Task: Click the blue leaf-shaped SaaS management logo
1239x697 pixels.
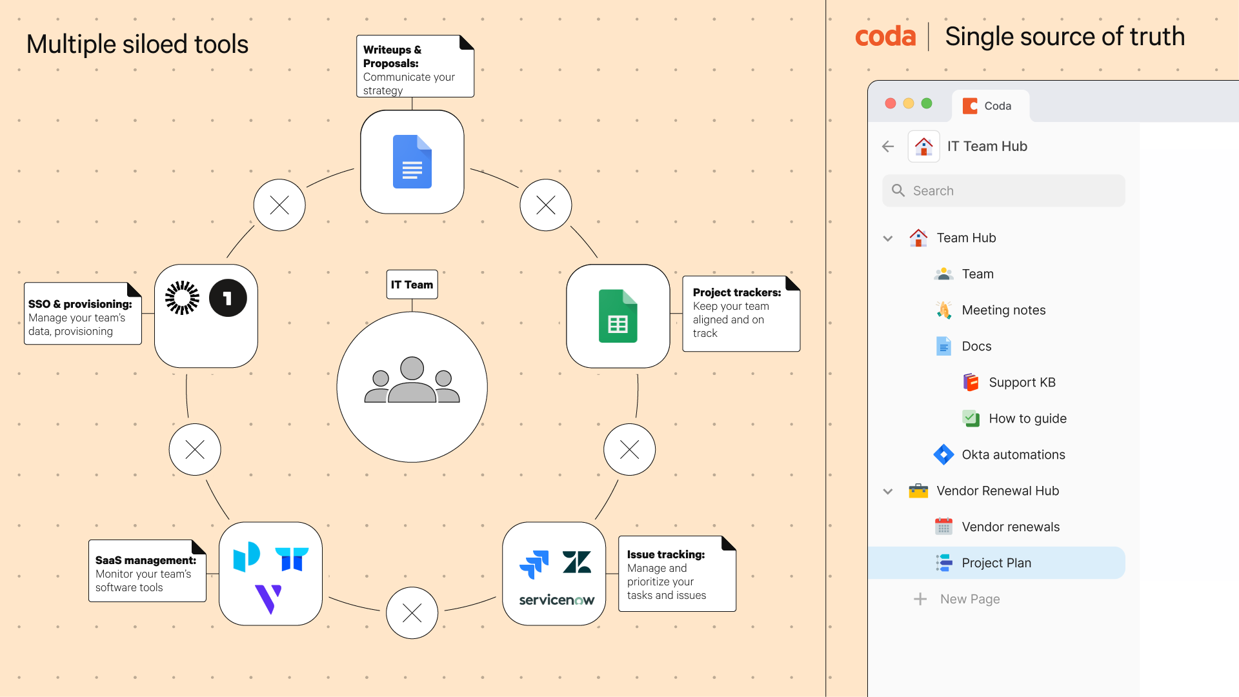Action: click(x=247, y=556)
